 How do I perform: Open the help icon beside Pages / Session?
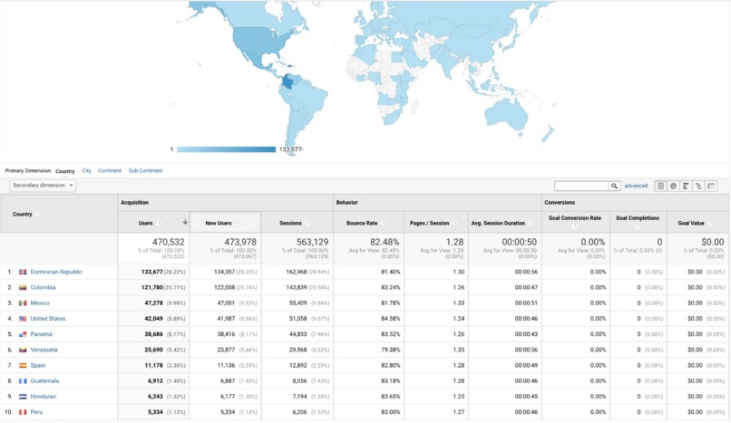tap(455, 223)
